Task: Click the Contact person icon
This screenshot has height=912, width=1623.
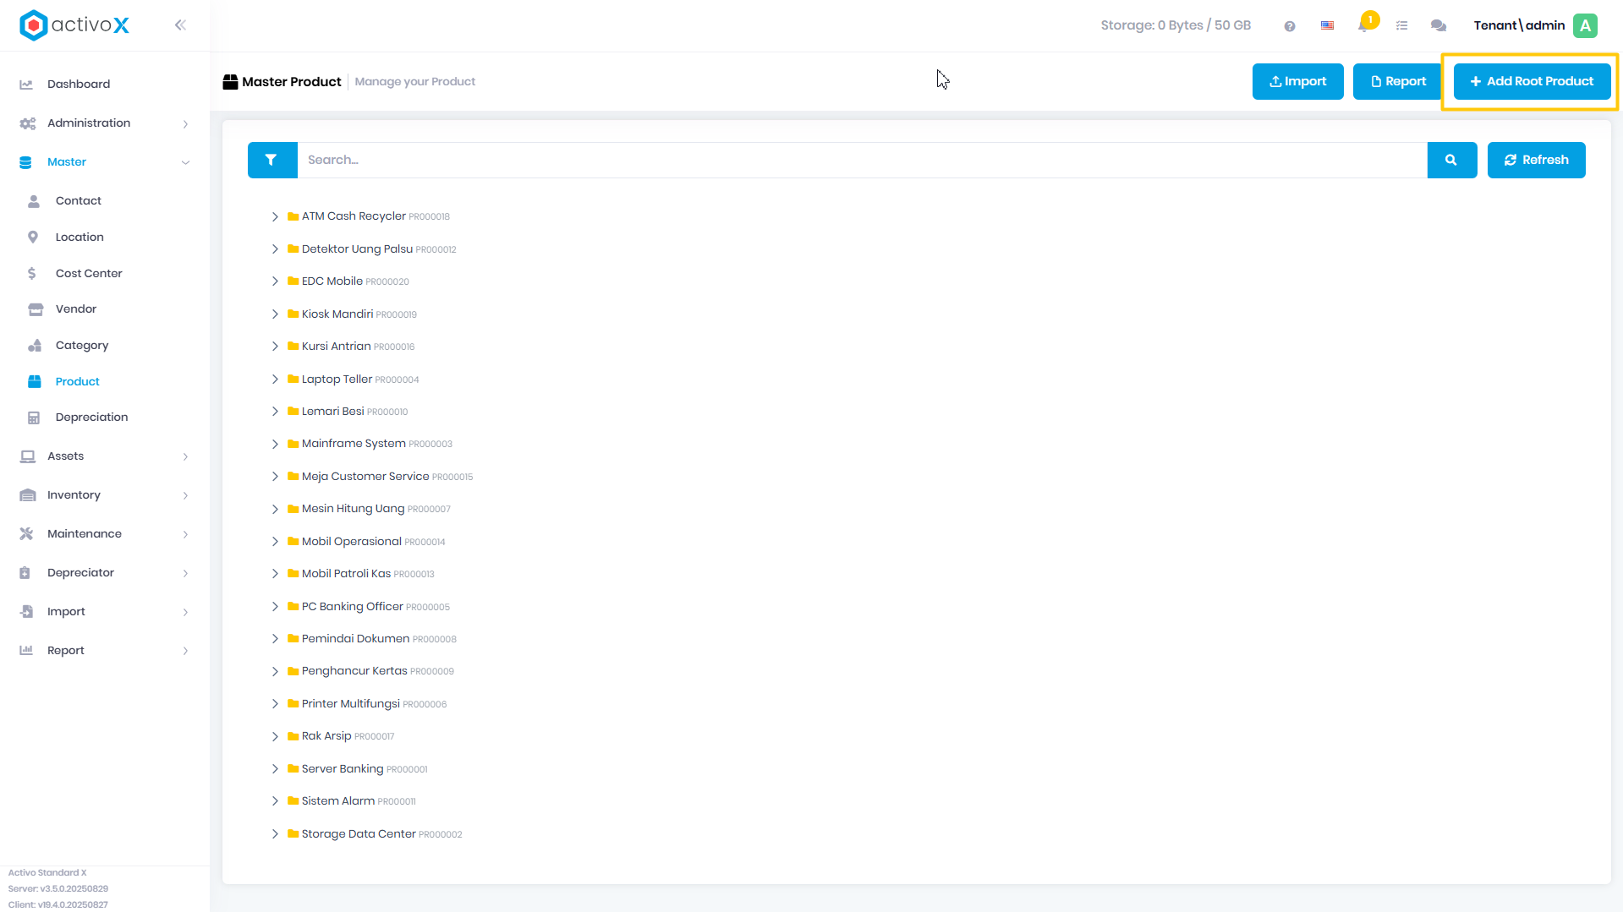Action: 34,201
